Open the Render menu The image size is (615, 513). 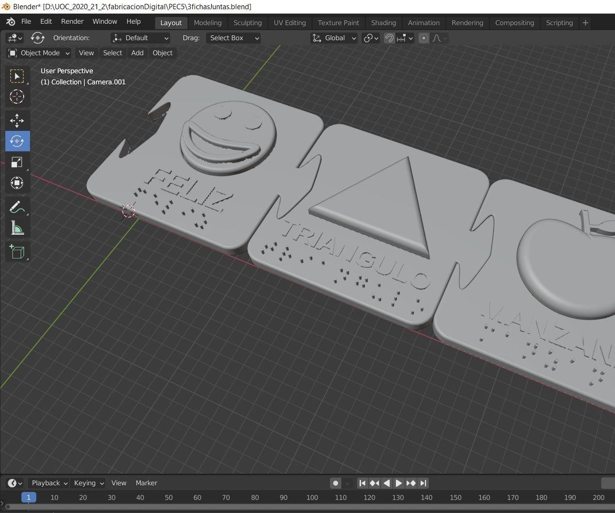pyautogui.click(x=72, y=21)
